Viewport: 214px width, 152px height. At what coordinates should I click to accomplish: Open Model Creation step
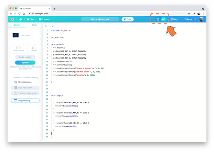coord(25,82)
